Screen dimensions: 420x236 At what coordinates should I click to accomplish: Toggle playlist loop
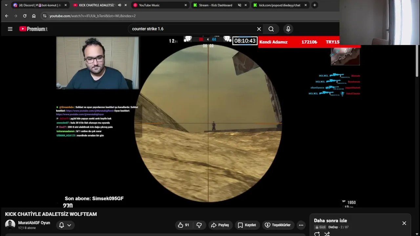[317, 234]
